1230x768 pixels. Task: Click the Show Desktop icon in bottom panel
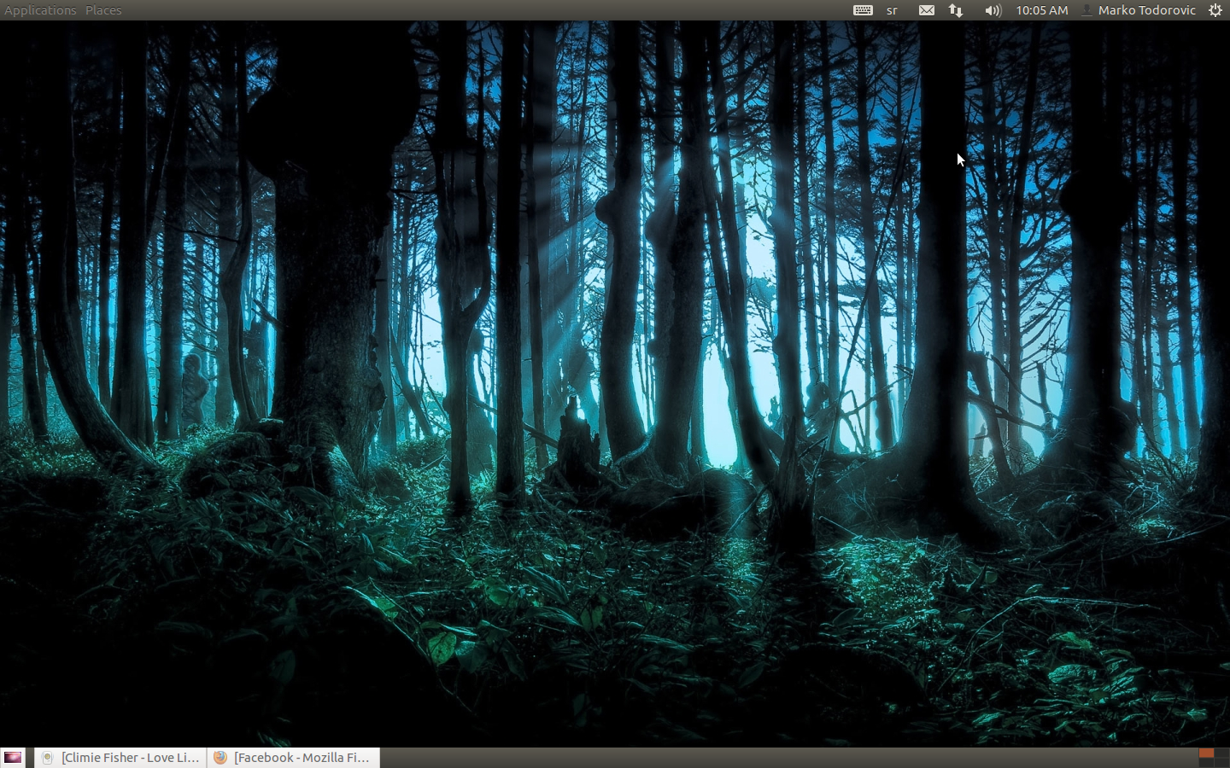coord(13,758)
